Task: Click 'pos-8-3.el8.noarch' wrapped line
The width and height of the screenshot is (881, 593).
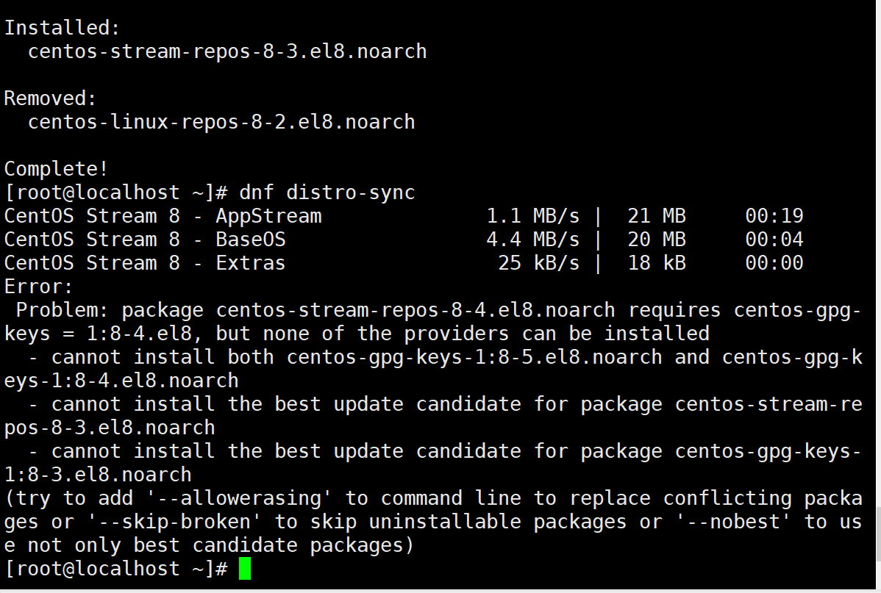Action: [x=110, y=428]
